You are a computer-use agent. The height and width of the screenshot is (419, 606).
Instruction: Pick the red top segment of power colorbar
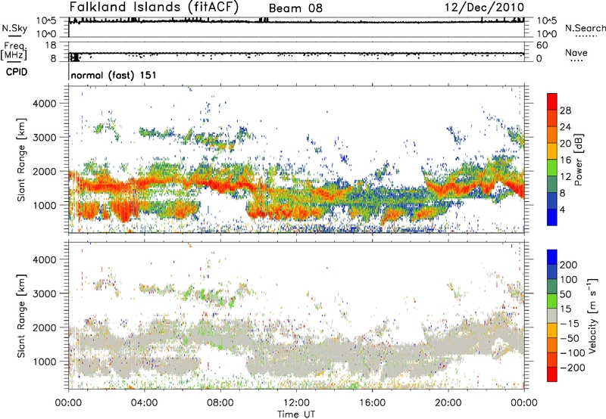click(x=552, y=101)
